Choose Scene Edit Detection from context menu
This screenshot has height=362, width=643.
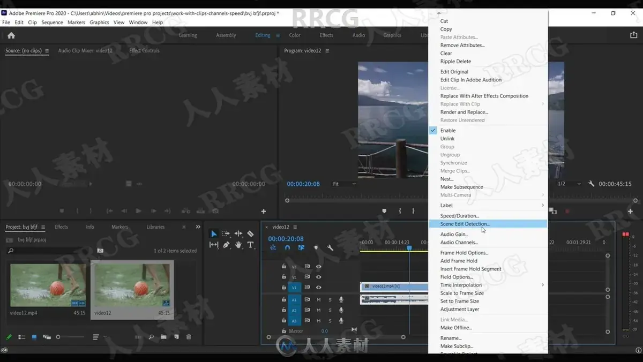(x=488, y=224)
